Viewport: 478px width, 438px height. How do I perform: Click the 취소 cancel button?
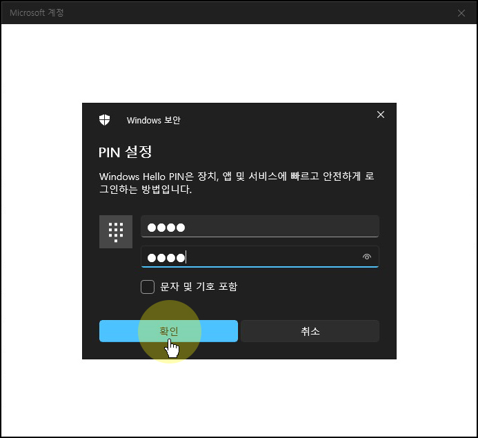(310, 331)
